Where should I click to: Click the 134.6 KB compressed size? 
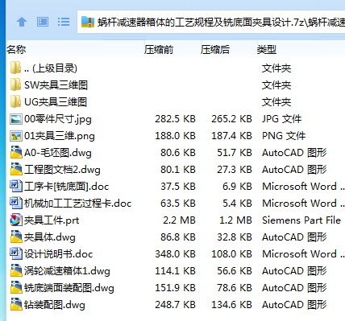[231, 305]
